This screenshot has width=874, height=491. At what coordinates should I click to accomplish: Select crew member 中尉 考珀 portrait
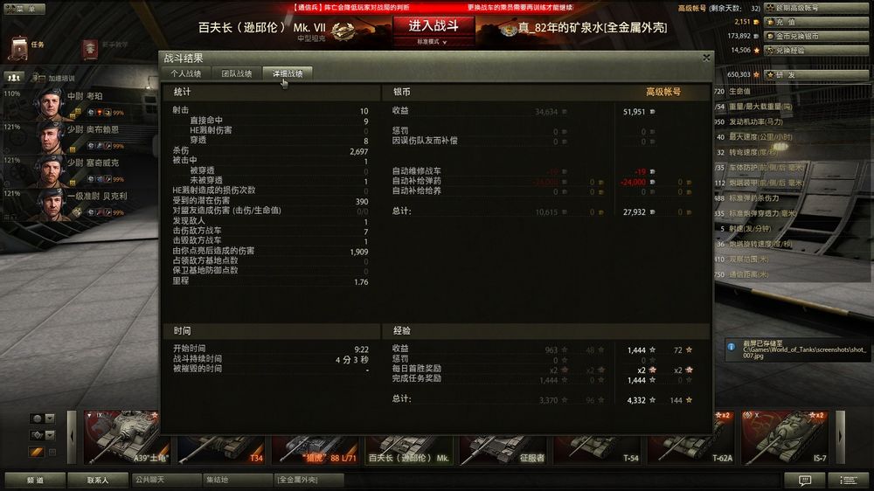50,104
